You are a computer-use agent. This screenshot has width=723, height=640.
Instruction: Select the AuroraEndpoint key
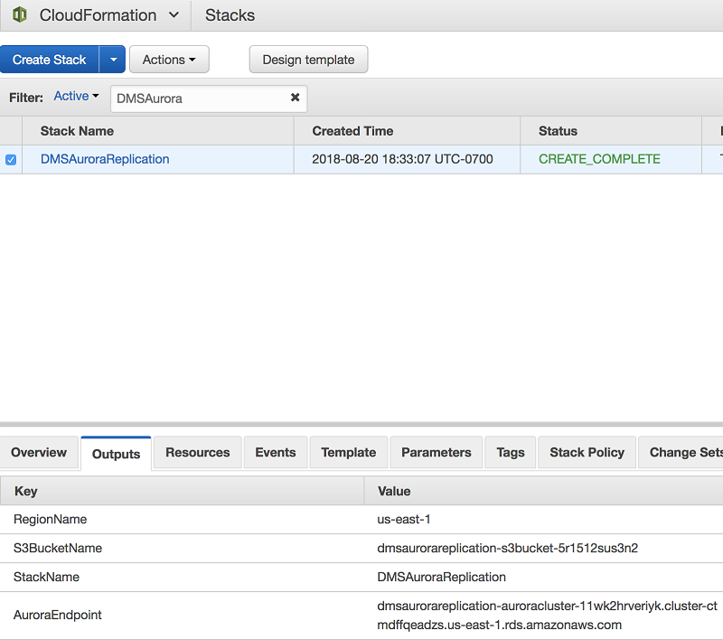click(58, 615)
